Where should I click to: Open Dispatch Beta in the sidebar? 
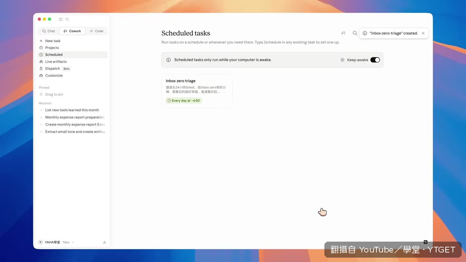pos(72,68)
